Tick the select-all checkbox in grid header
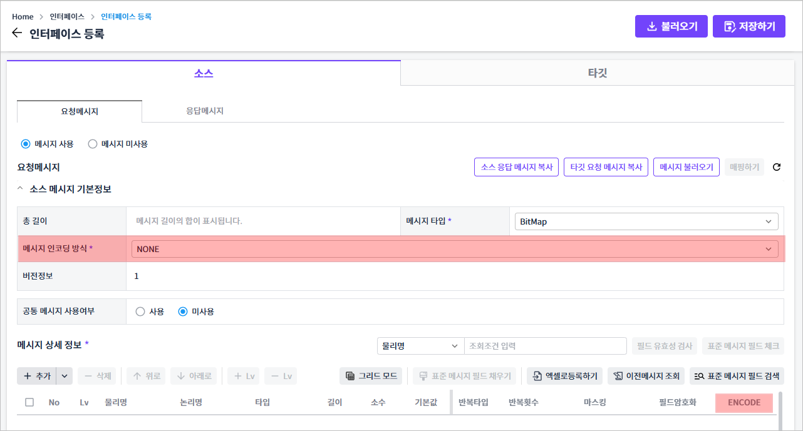 (29, 402)
